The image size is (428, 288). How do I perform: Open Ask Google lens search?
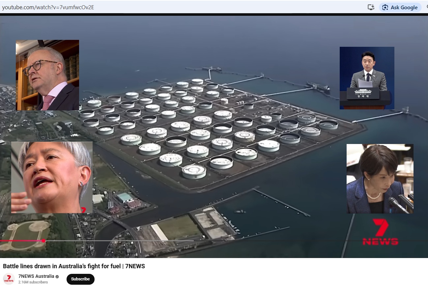pyautogui.click(x=400, y=7)
